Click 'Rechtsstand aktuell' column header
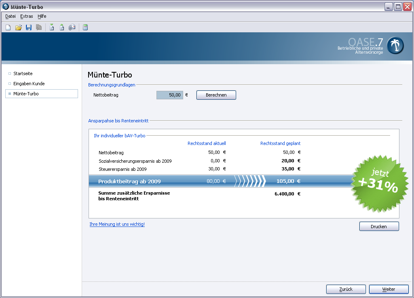 207,143
